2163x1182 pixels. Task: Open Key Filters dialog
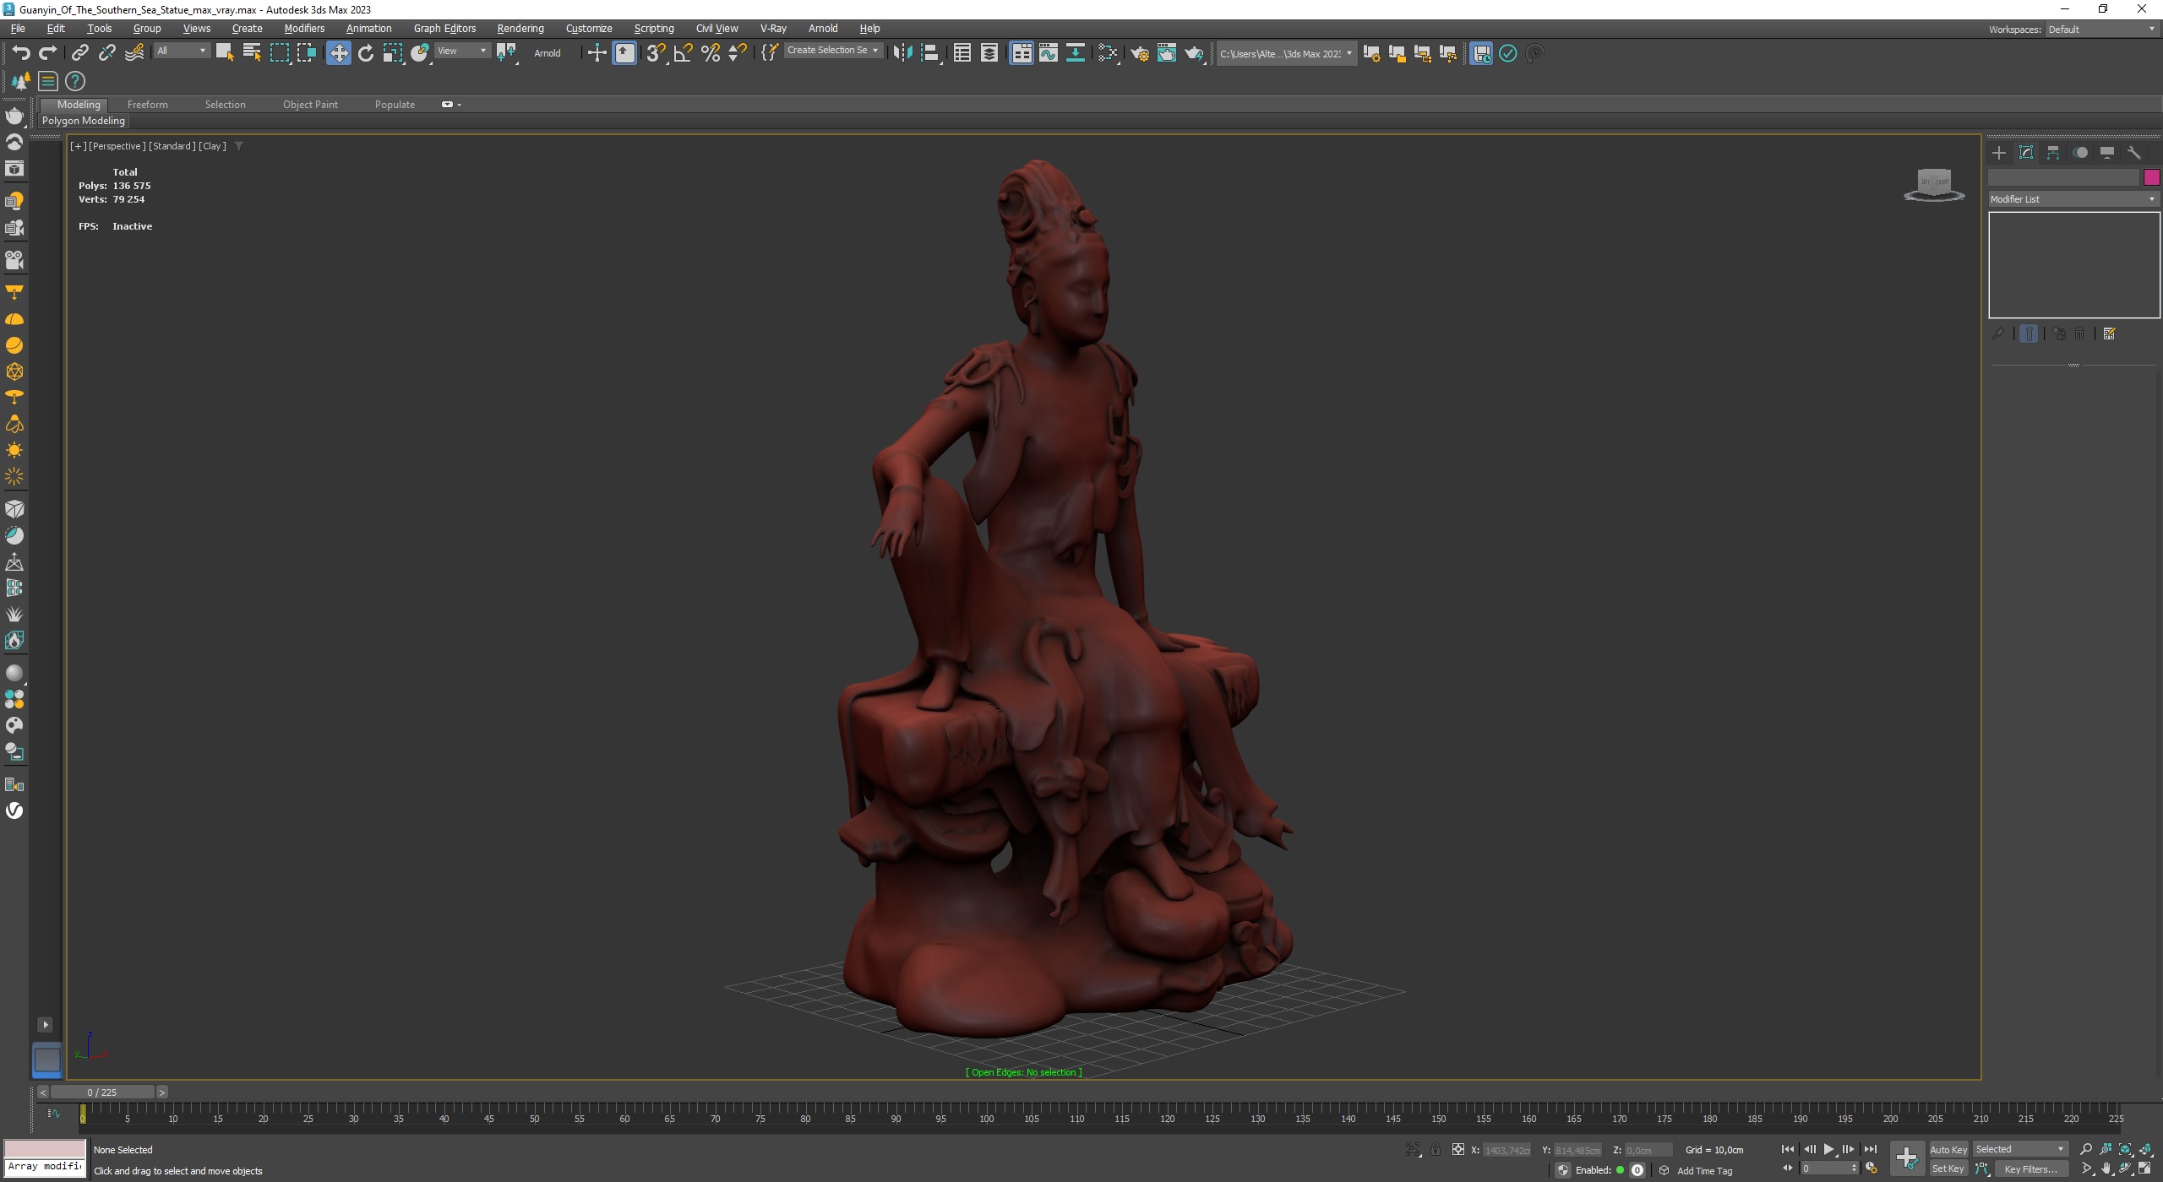2030,1169
